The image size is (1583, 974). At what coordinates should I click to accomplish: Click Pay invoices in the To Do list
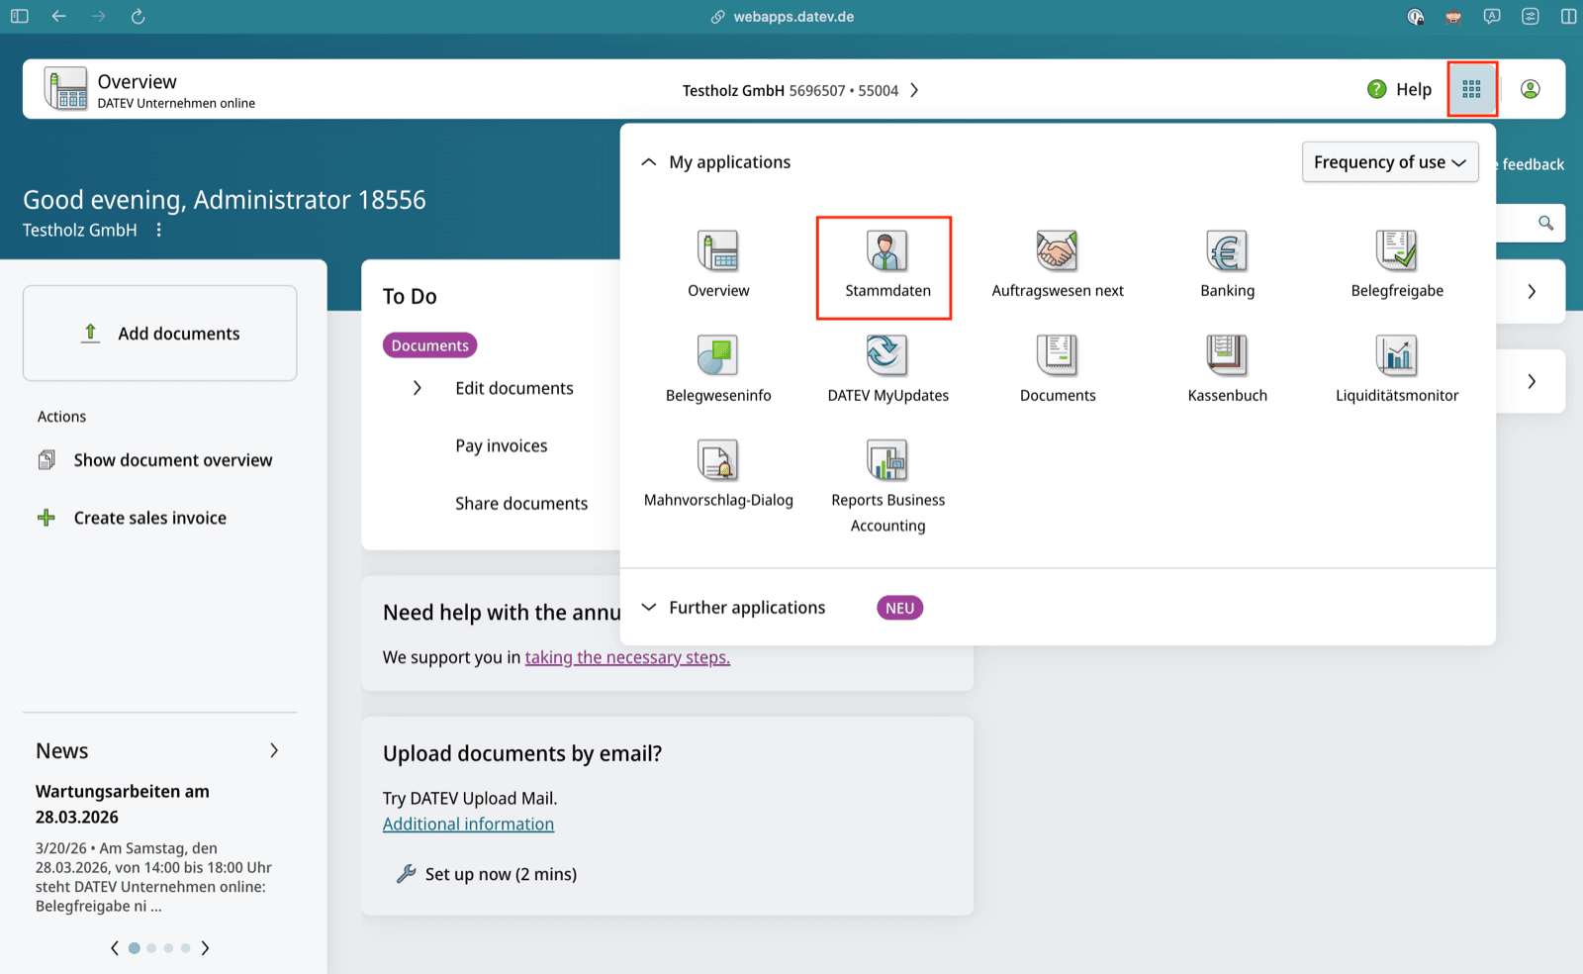[x=502, y=445]
